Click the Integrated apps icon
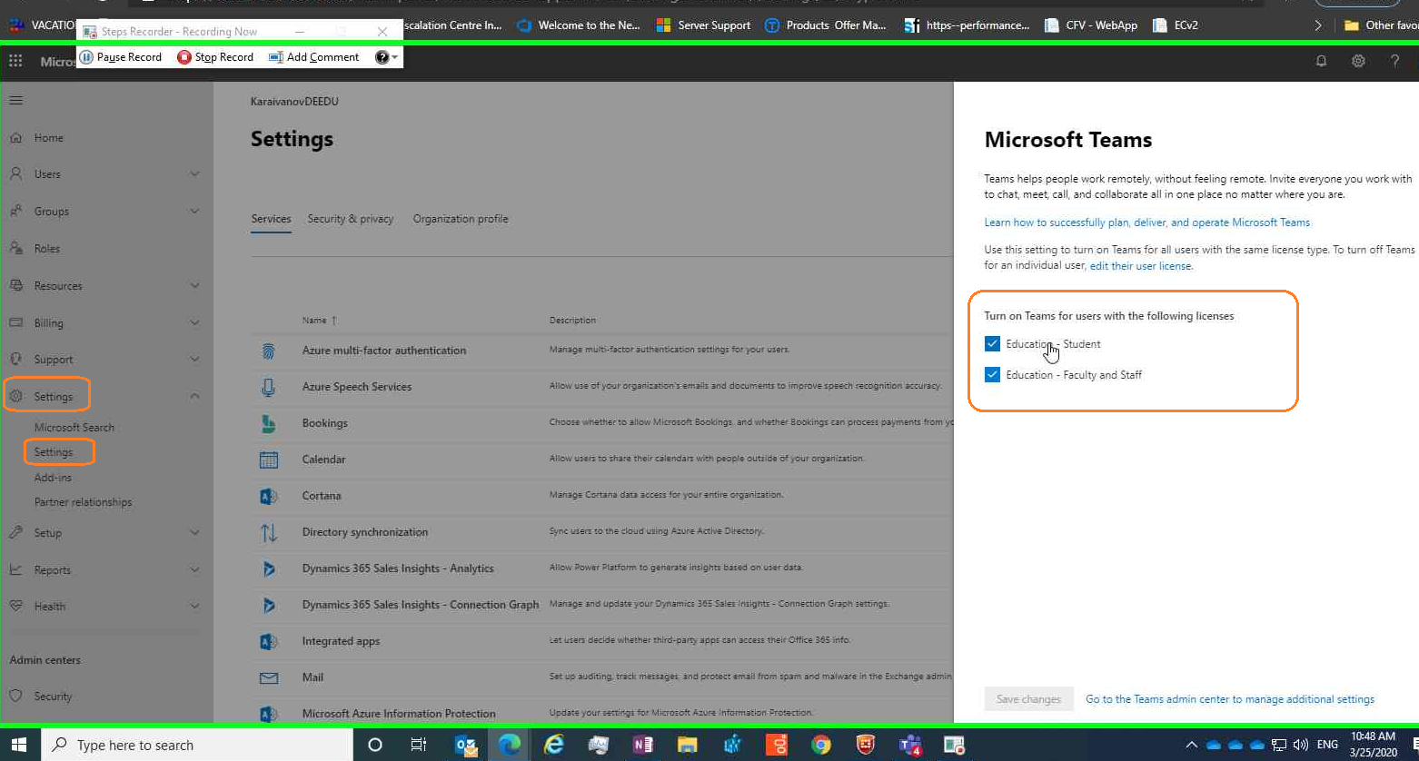This screenshot has width=1419, height=761. 268,641
